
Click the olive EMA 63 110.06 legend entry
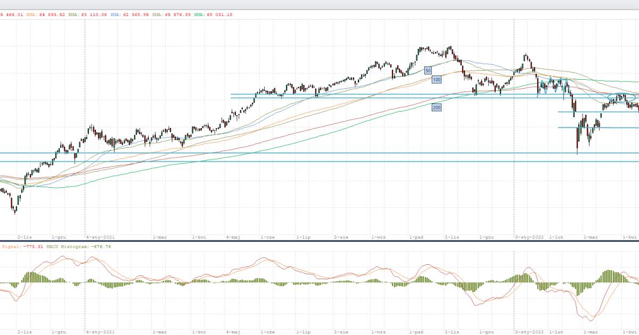(x=87, y=15)
